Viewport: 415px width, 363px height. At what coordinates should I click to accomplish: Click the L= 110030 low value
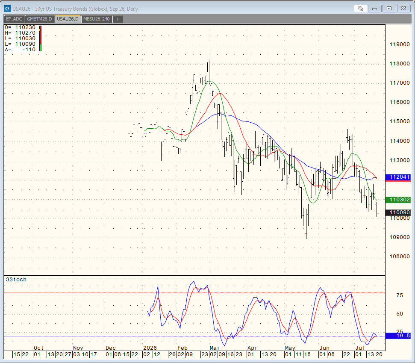[x=20, y=38]
